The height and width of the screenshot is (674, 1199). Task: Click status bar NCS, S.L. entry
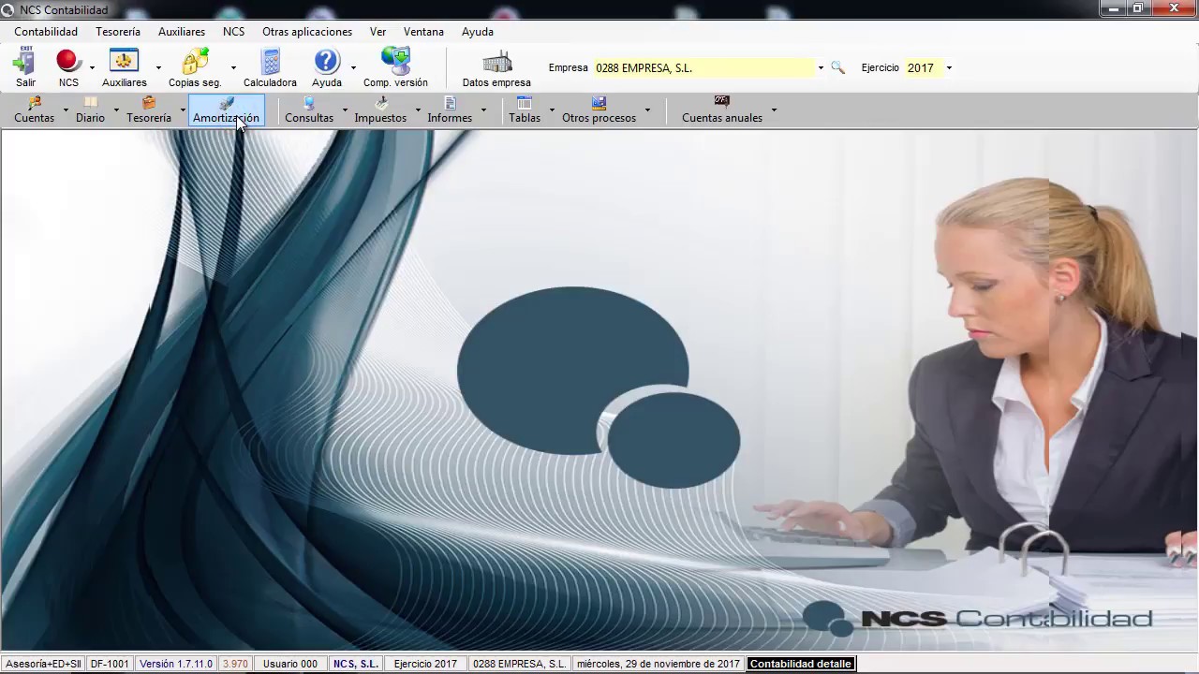point(356,664)
